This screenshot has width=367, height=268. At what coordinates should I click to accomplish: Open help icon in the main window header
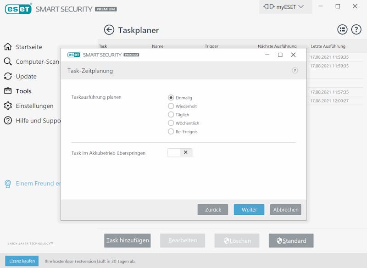(x=356, y=30)
